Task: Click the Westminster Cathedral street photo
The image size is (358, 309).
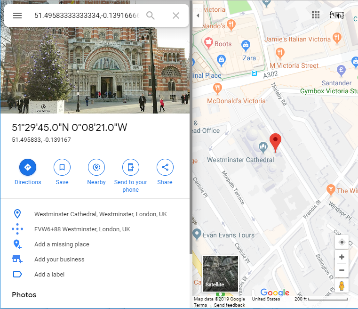Action: 95,70
